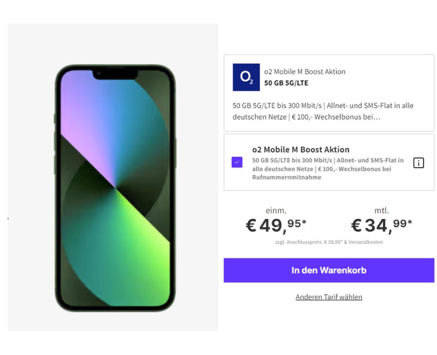Image resolution: width=437 pixels, height=355 pixels.
Task: Click the blue o2 logo icon
Action: (246, 77)
